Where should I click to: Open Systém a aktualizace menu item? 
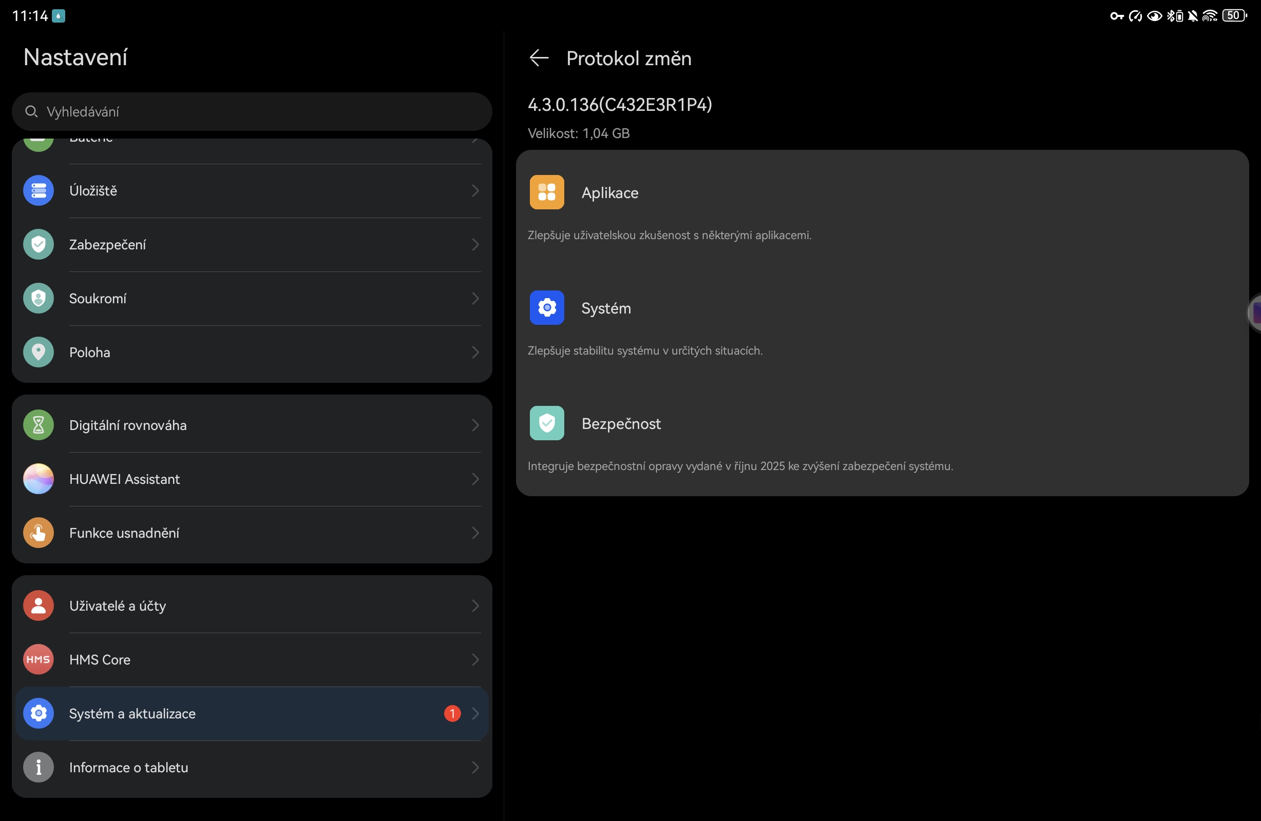click(x=132, y=713)
